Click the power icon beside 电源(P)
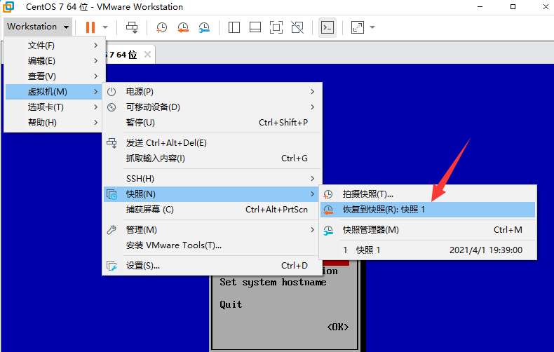 112,92
